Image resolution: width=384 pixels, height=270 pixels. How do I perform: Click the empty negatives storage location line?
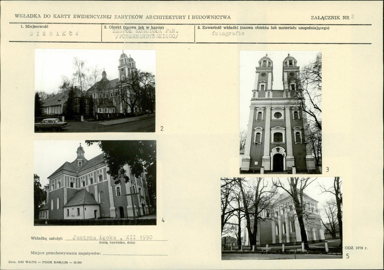pyautogui.click(x=135, y=253)
